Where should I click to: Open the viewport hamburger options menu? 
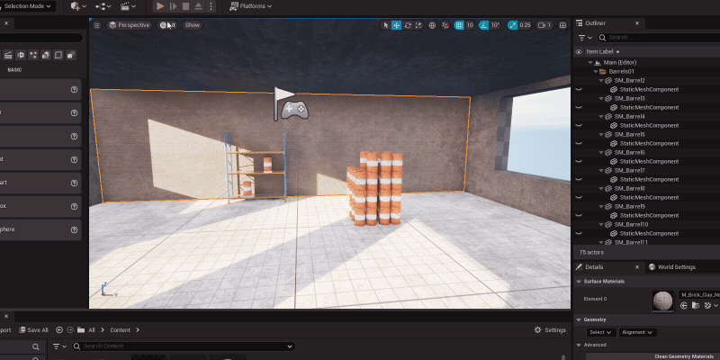click(x=97, y=25)
